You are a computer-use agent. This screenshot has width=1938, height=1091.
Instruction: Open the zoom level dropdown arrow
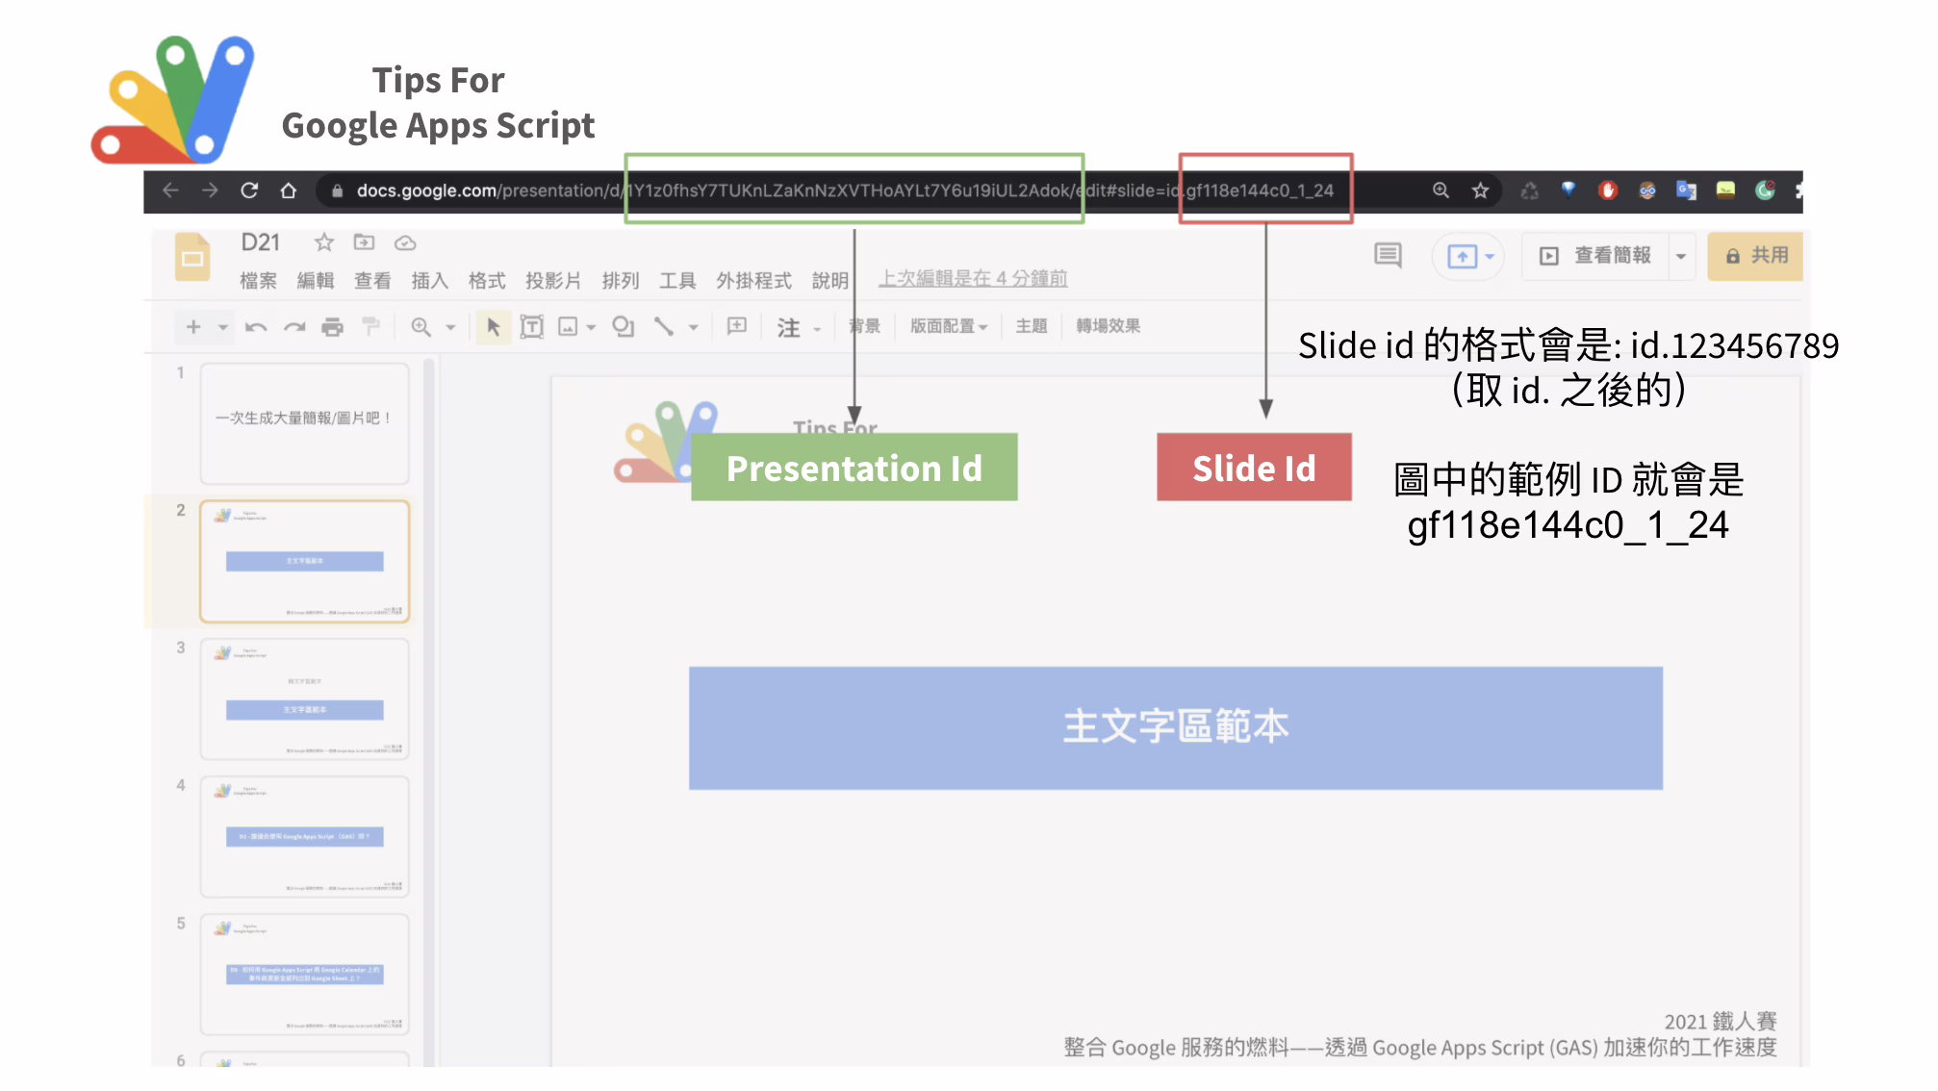pyautogui.click(x=450, y=328)
